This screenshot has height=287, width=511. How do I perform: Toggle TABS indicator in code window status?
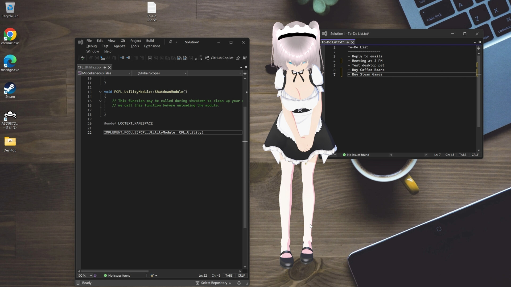point(229,276)
